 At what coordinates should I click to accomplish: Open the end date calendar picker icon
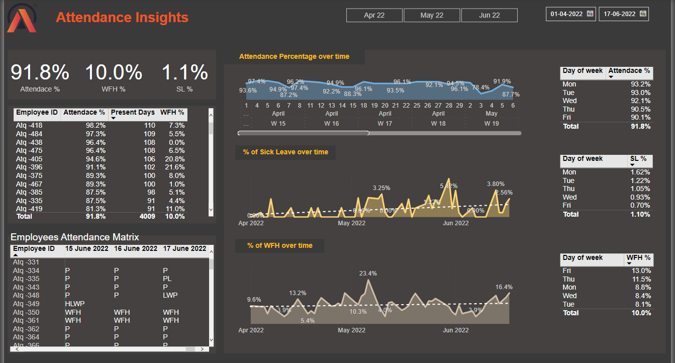tap(643, 14)
